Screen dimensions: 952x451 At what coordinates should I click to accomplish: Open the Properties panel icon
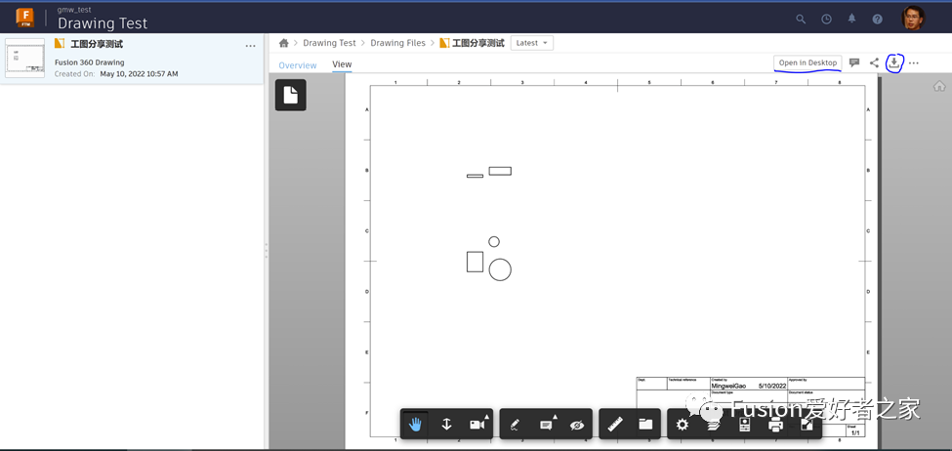click(x=744, y=425)
